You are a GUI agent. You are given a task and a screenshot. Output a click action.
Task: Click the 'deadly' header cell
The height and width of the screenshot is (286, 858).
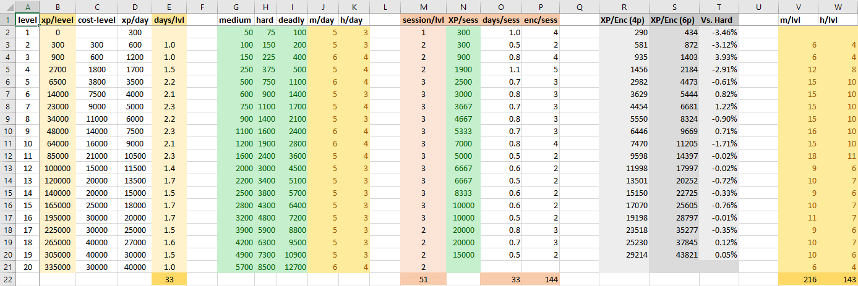[291, 20]
